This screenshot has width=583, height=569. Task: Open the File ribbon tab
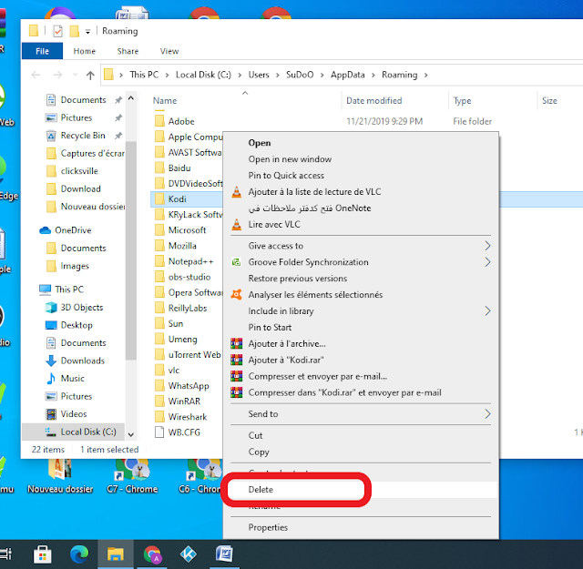[x=42, y=51]
